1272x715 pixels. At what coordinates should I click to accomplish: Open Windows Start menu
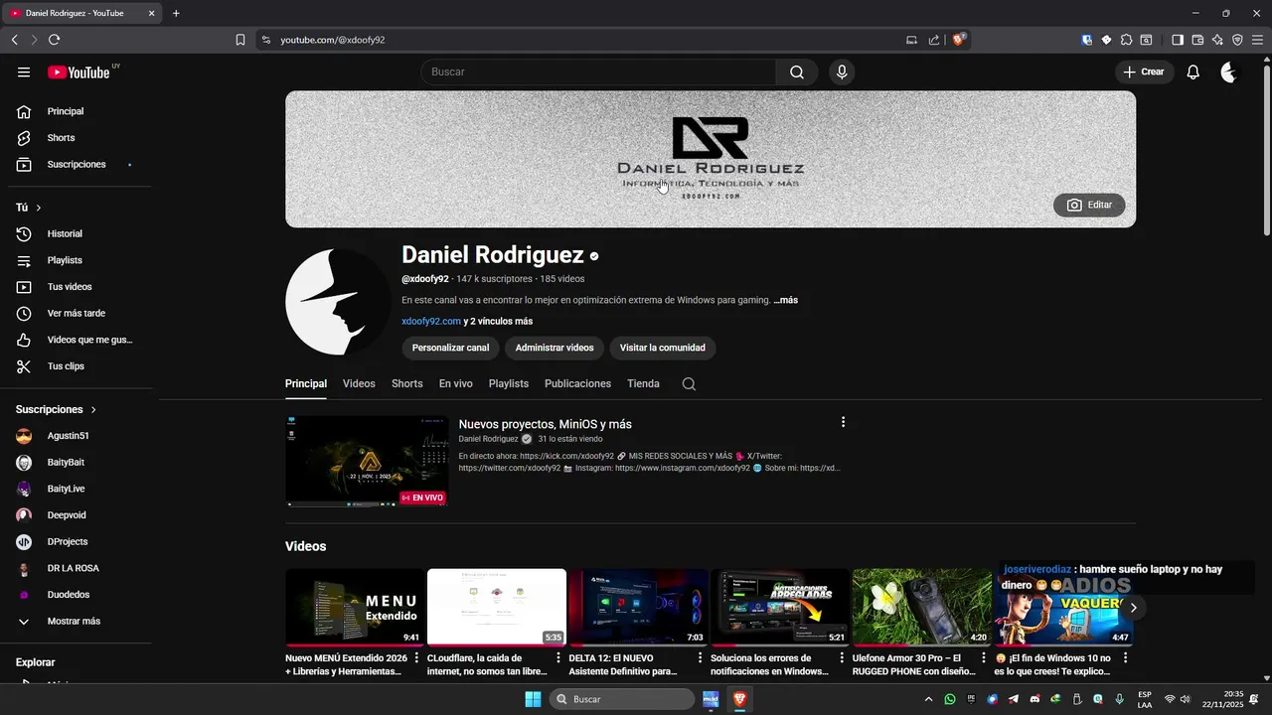pyautogui.click(x=533, y=699)
